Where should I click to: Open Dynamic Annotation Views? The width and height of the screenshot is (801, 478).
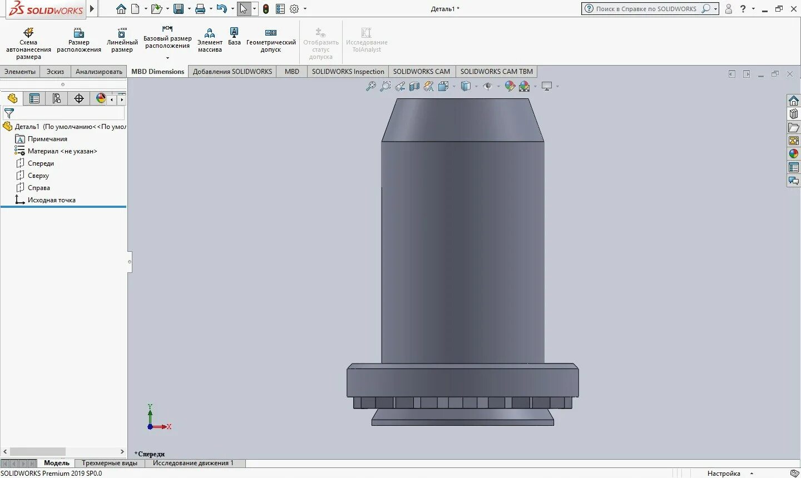pyautogui.click(x=428, y=86)
